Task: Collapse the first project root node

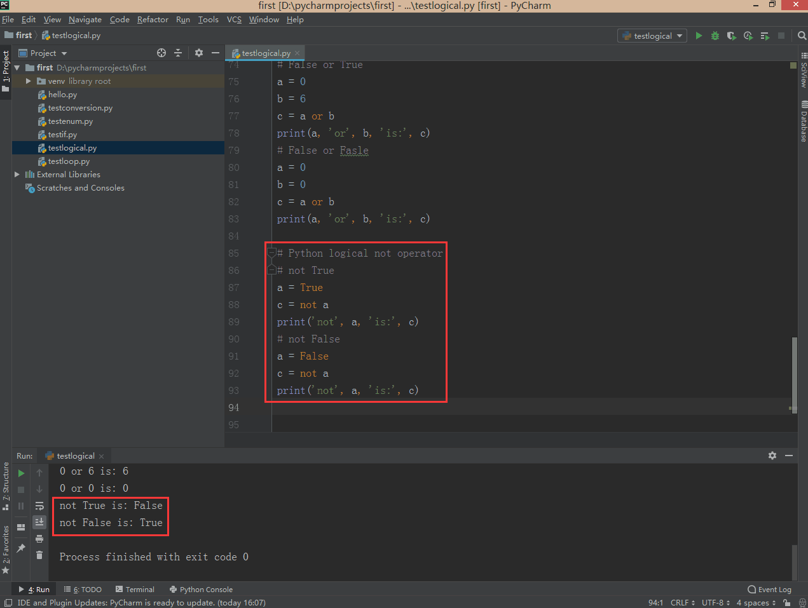Action: pyautogui.click(x=17, y=67)
